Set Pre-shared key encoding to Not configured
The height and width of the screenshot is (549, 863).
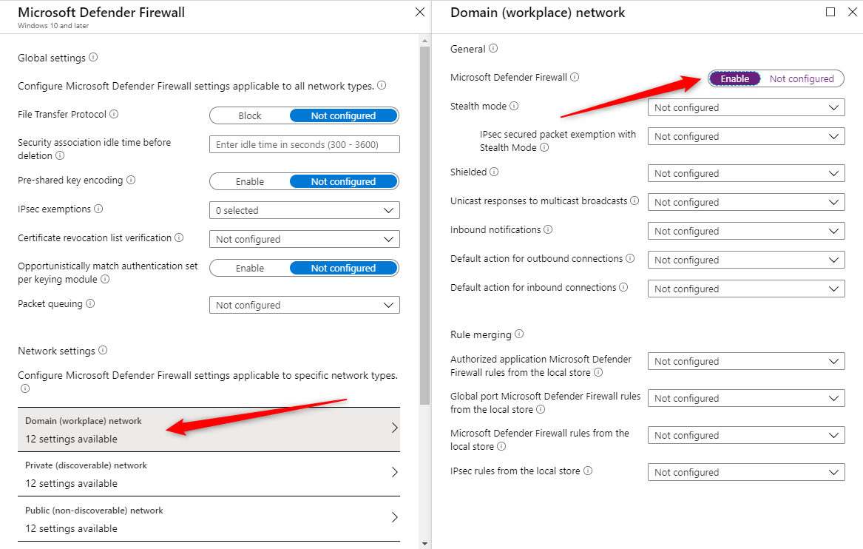pyautogui.click(x=343, y=182)
